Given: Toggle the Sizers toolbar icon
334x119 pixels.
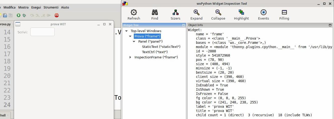Looking at the screenshot, I should click(x=175, y=13).
